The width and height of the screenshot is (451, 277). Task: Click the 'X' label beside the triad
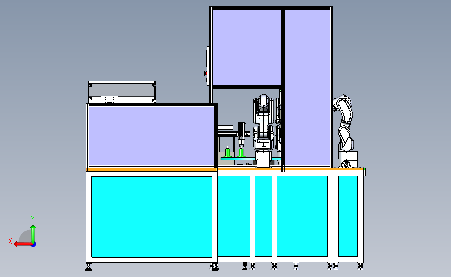click(x=10, y=241)
